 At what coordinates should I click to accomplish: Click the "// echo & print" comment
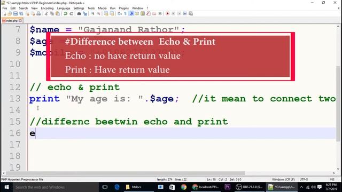tap(75, 87)
